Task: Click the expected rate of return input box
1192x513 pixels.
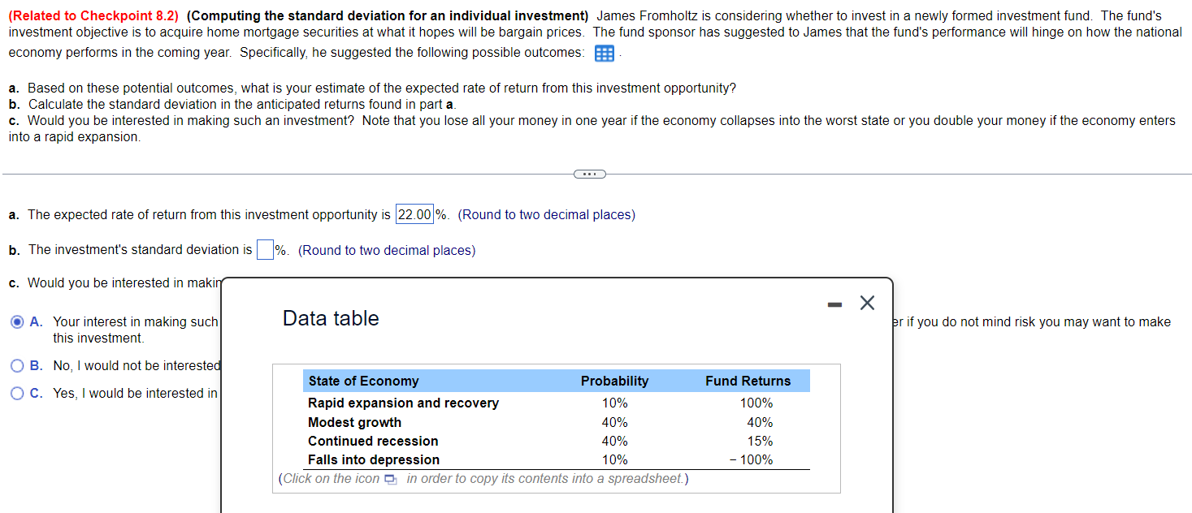Action: click(414, 215)
